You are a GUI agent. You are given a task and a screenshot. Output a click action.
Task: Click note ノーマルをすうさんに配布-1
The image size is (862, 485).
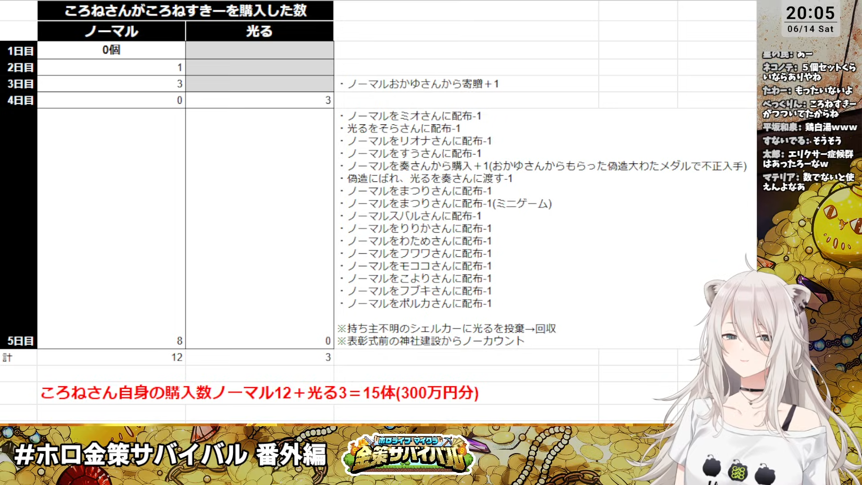coord(410,154)
